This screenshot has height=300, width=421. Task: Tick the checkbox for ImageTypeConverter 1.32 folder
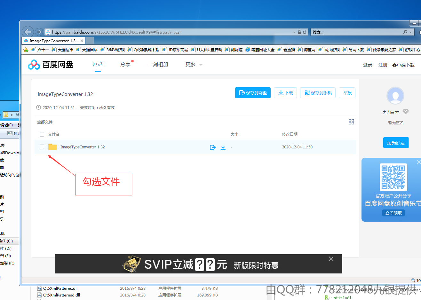click(x=42, y=147)
